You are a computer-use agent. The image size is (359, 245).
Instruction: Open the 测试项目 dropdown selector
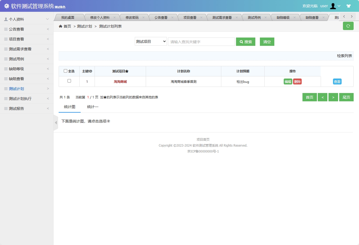coord(151,42)
